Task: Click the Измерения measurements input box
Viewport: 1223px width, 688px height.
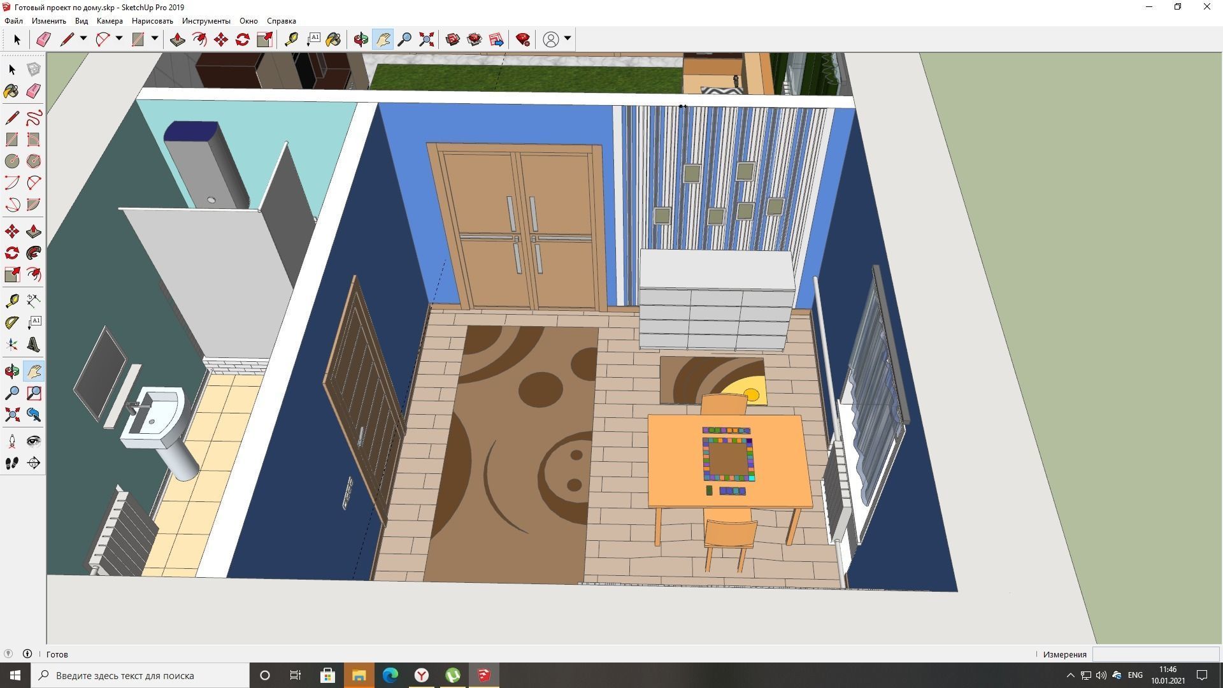Action: tap(1155, 654)
